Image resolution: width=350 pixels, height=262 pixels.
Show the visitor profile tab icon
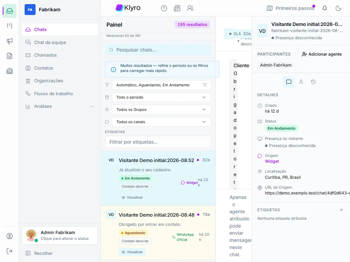coord(301,82)
